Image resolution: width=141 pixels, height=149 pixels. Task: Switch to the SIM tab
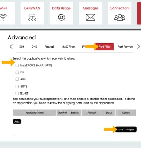click(22, 47)
